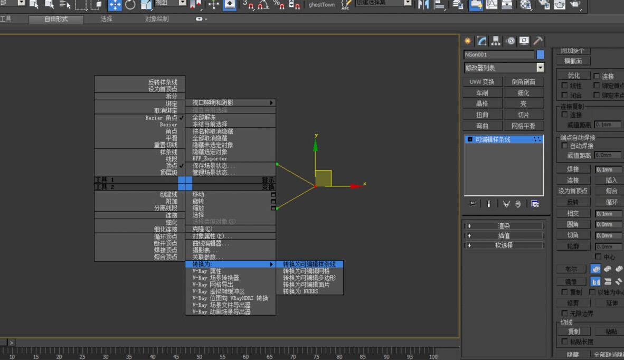Click the blue object color swatch
Image resolution: width=624 pixels, height=360 pixels.
coord(540,54)
